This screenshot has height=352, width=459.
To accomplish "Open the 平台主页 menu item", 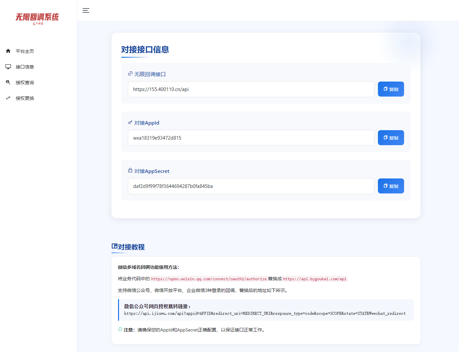I will [24, 51].
